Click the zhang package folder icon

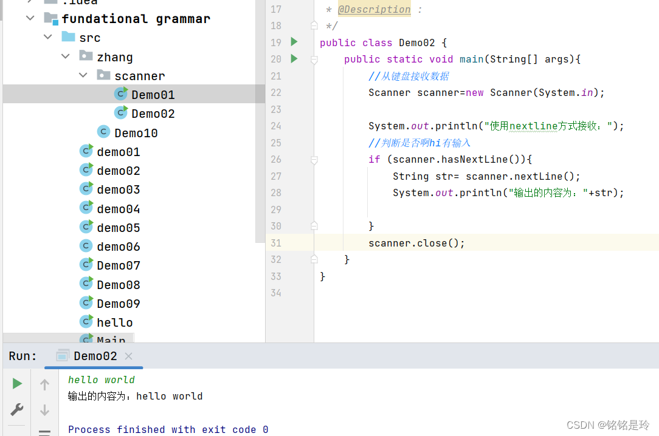point(86,55)
